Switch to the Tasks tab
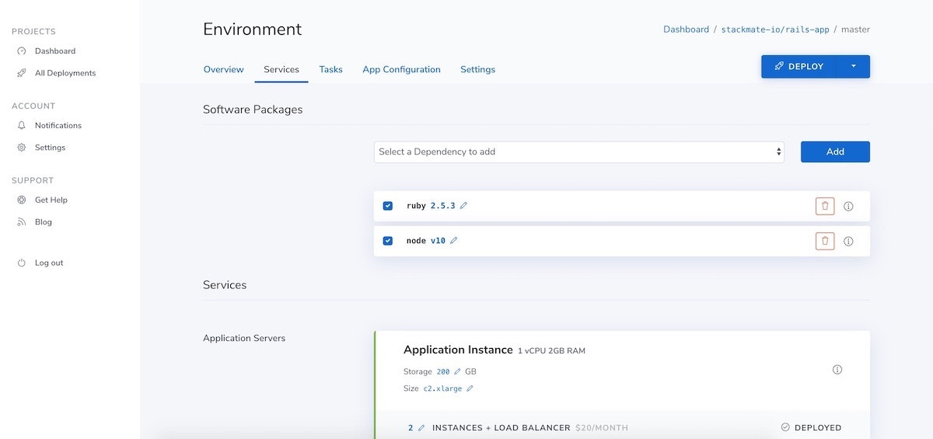 click(x=330, y=69)
